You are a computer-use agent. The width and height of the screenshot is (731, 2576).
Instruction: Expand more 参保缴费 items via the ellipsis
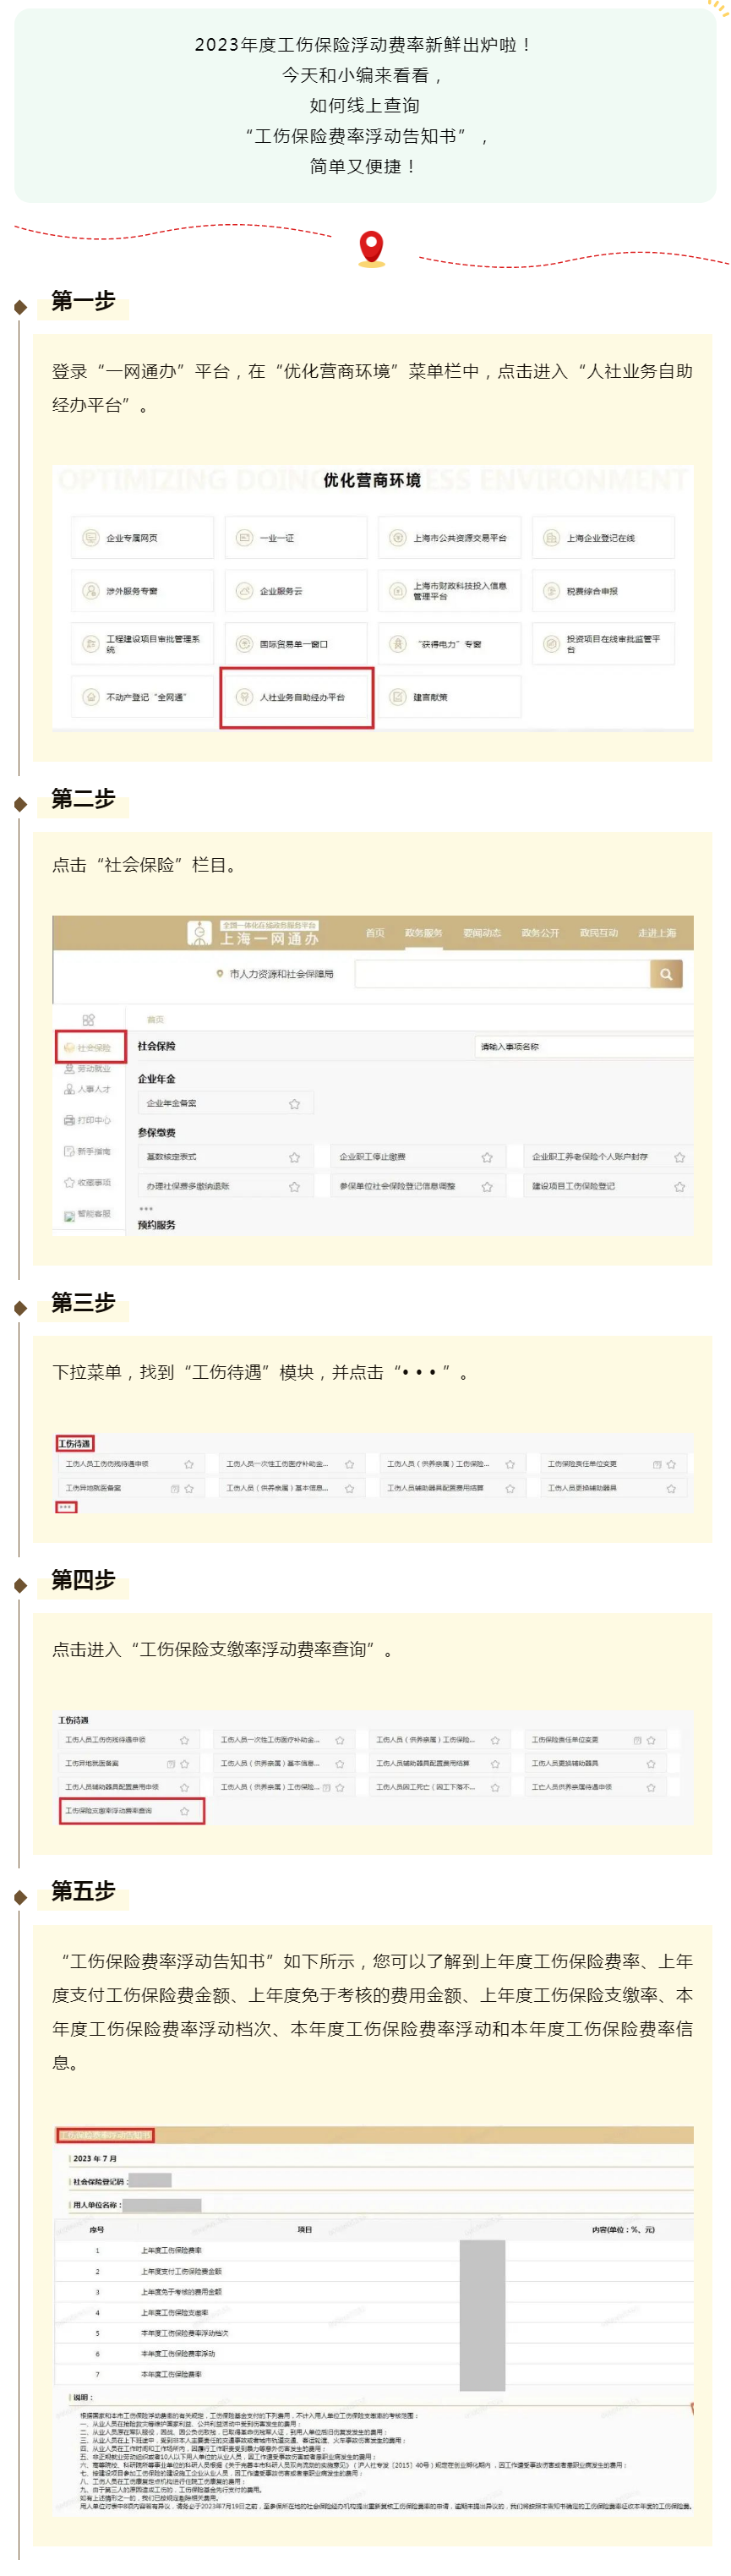tap(146, 1207)
